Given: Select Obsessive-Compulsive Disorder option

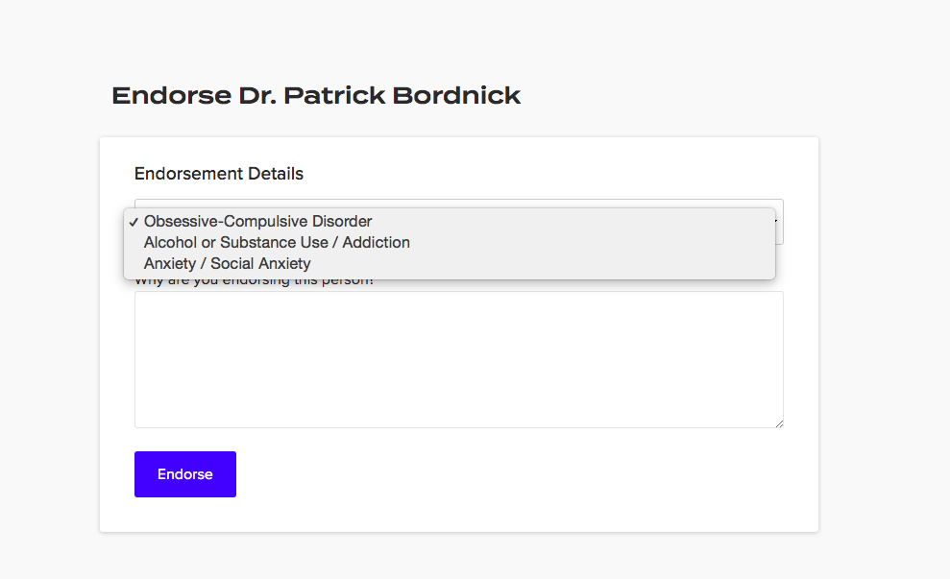Looking at the screenshot, I should coord(449,221).
